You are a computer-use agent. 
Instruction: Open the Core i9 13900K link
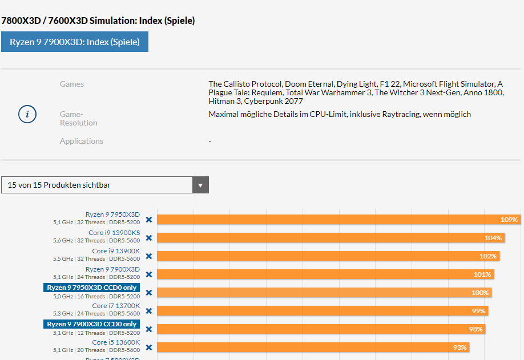tap(116, 251)
